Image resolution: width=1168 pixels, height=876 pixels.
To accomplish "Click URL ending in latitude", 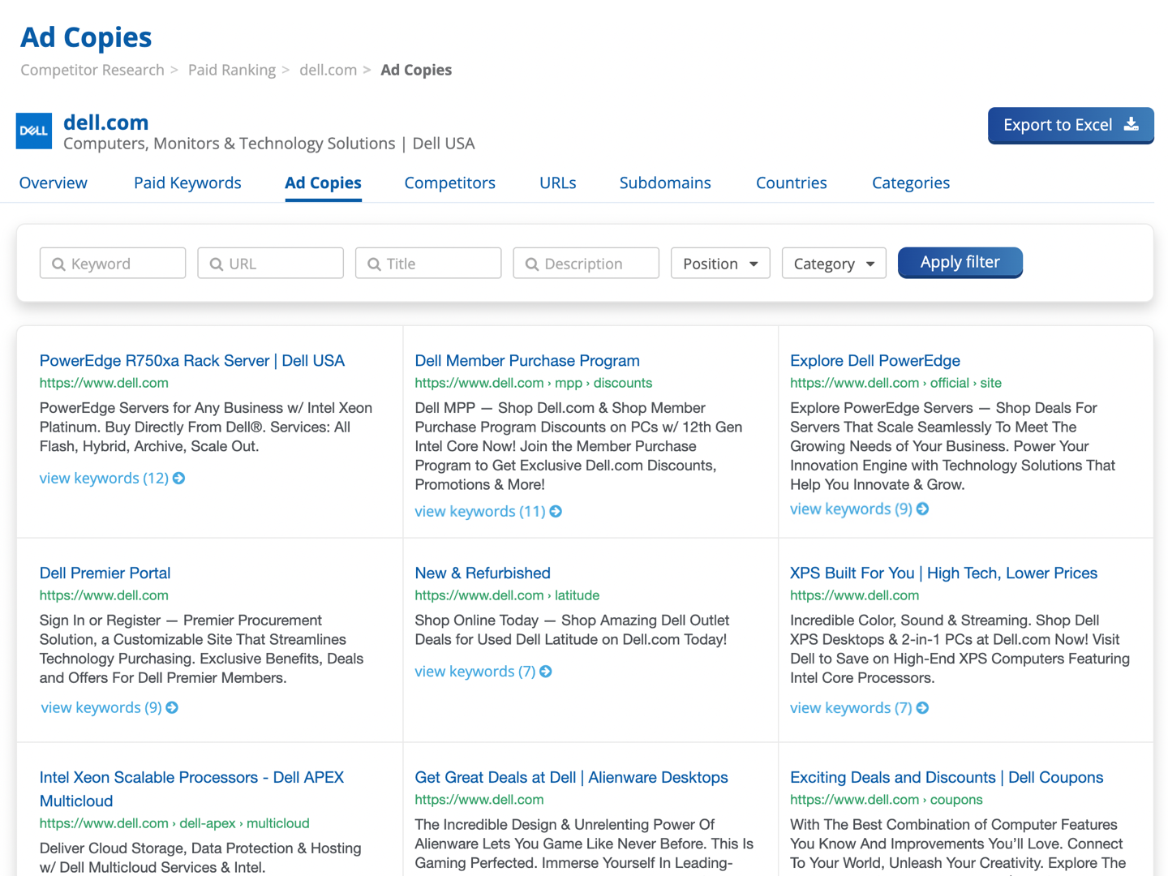I will [507, 595].
